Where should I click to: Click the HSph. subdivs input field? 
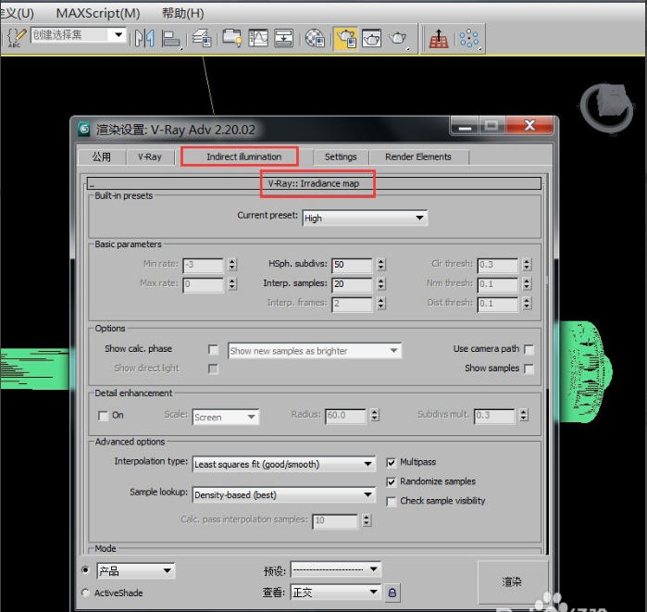click(352, 265)
